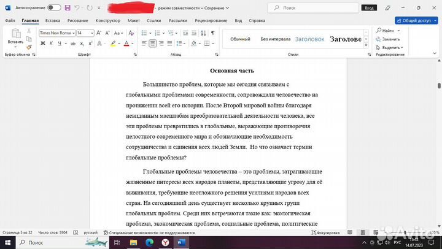Click the Общий доступ button
The height and width of the screenshot is (249, 442).
pos(416,21)
